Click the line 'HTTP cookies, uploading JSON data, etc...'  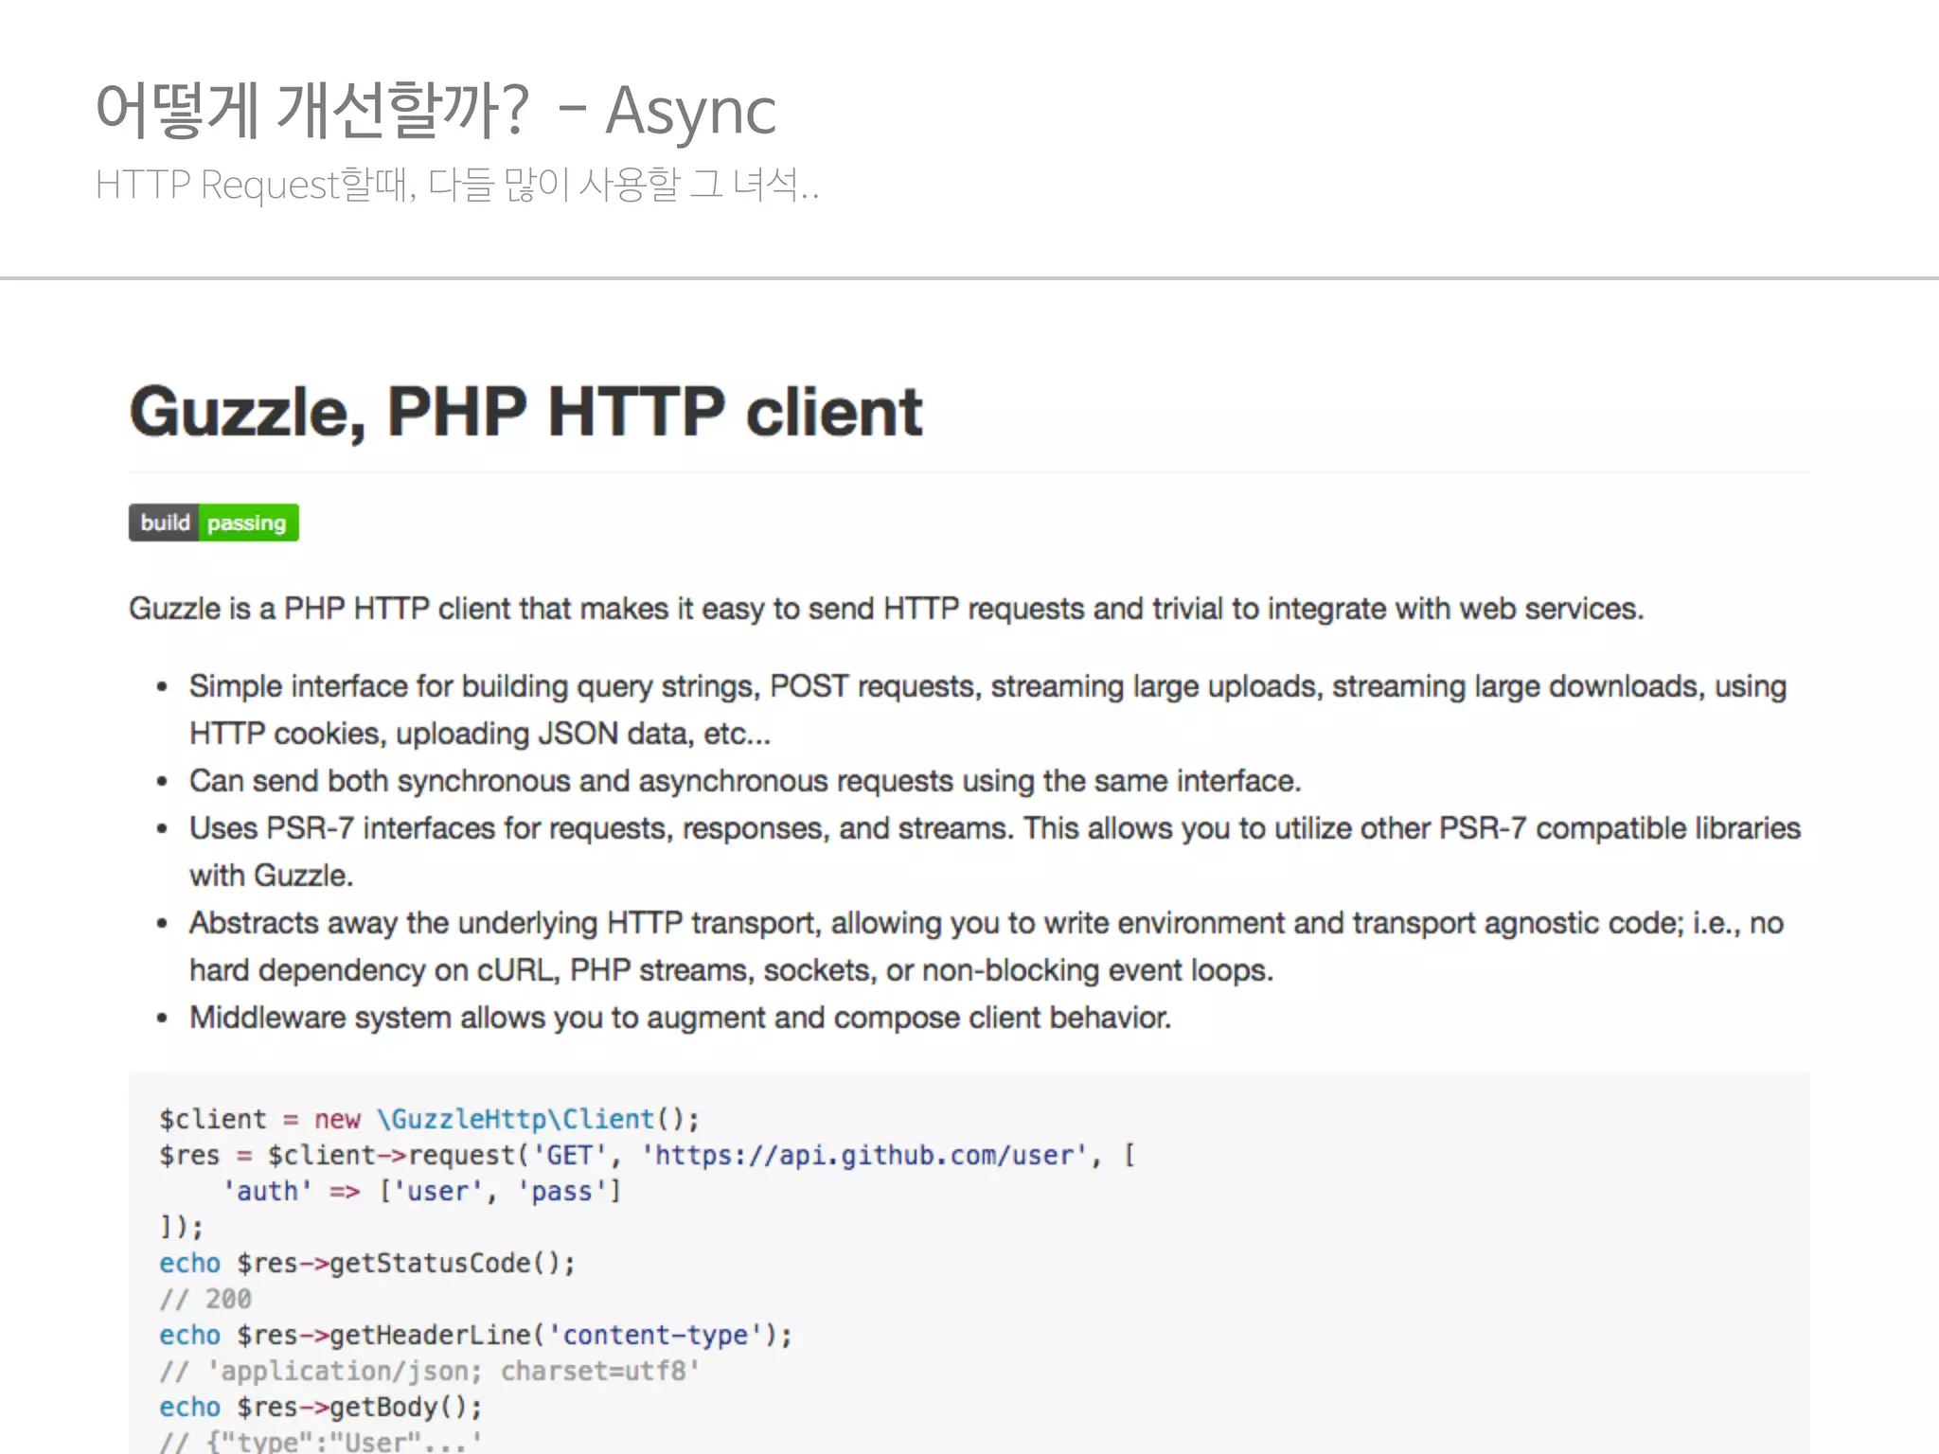(x=480, y=734)
